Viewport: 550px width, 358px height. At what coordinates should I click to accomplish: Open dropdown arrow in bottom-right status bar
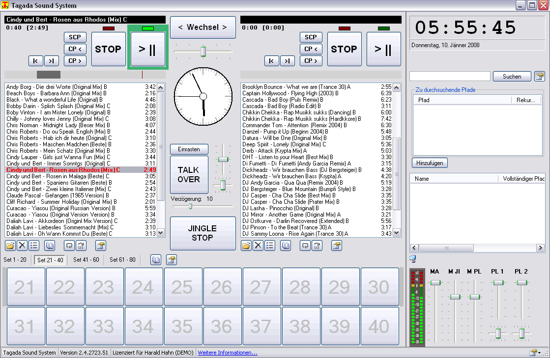click(540, 353)
